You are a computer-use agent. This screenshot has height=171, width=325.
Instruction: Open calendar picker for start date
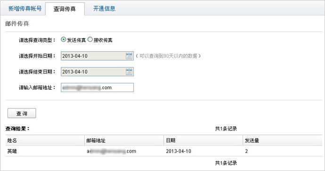(x=129, y=56)
